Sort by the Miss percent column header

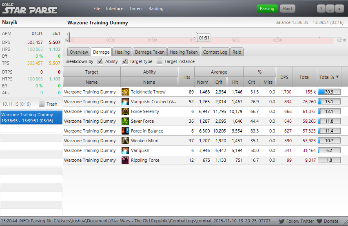tap(268, 82)
